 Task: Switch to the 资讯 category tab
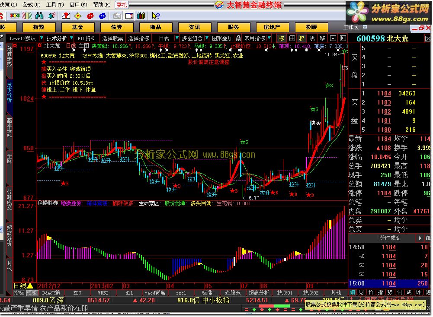tap(195, 27)
